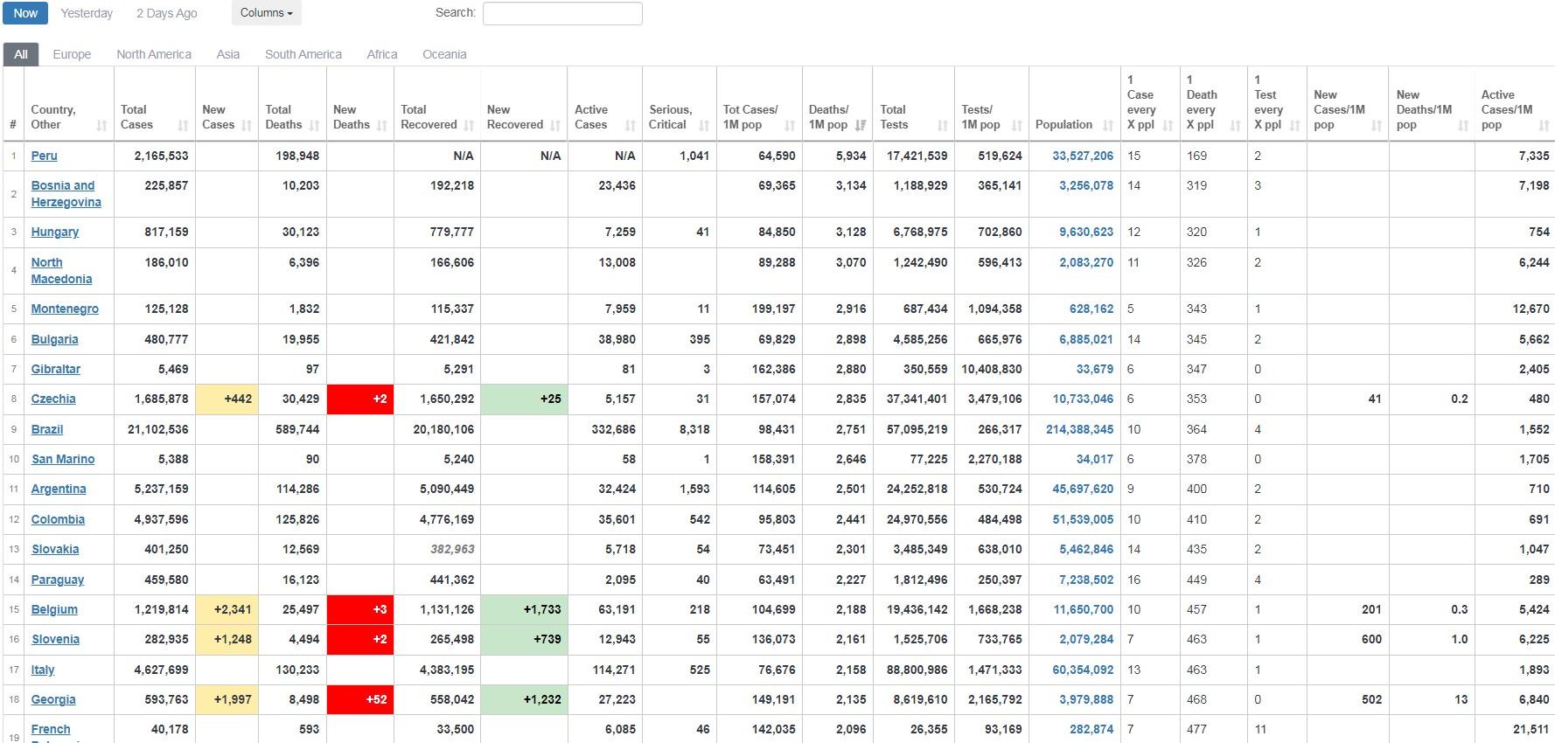
Task: Click Slovakia total recovered 382,963 value
Action: point(452,549)
